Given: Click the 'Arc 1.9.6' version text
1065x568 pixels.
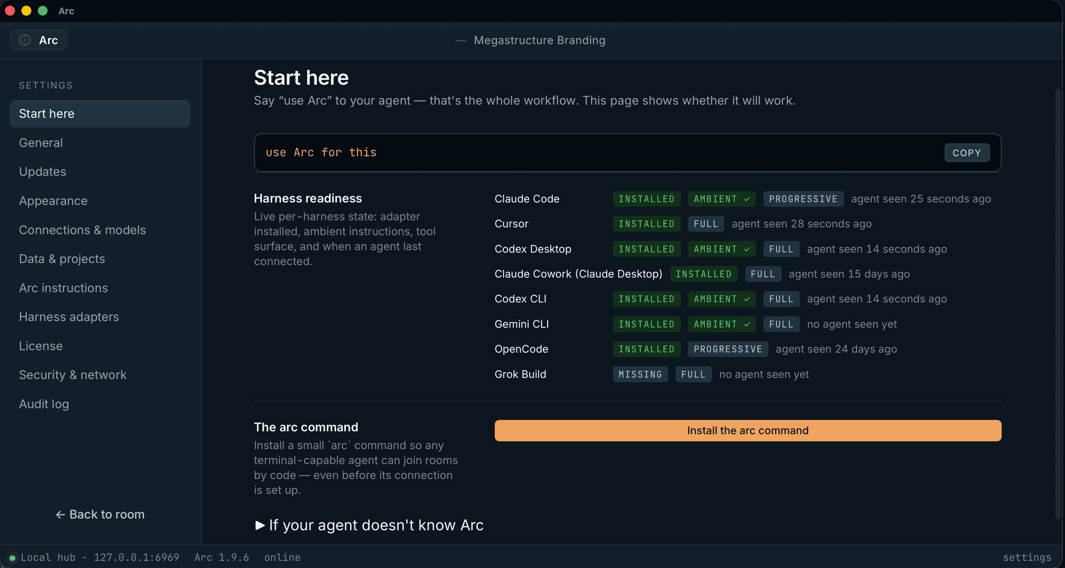Looking at the screenshot, I should (x=222, y=557).
